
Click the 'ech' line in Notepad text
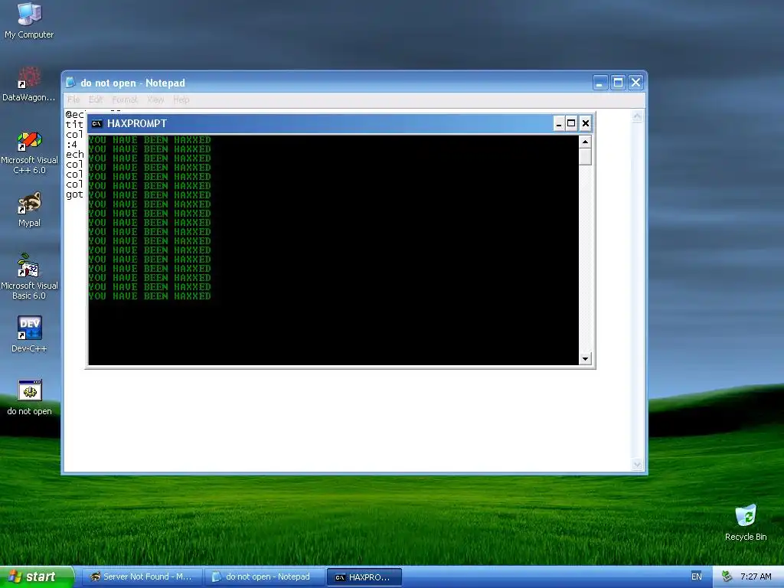click(x=74, y=155)
